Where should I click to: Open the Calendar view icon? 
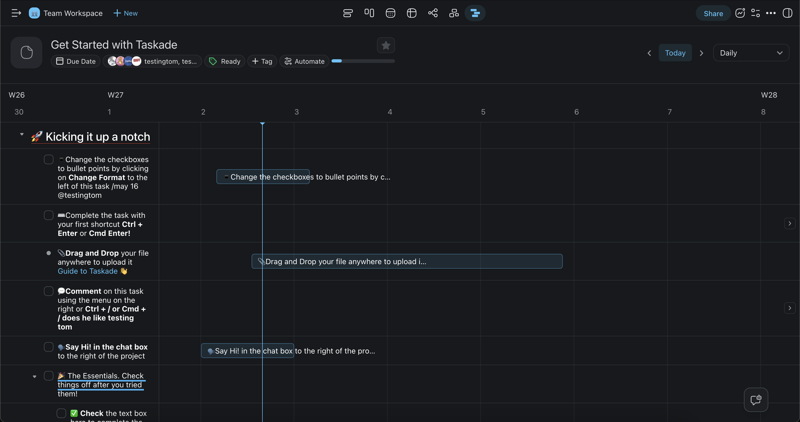click(x=390, y=13)
